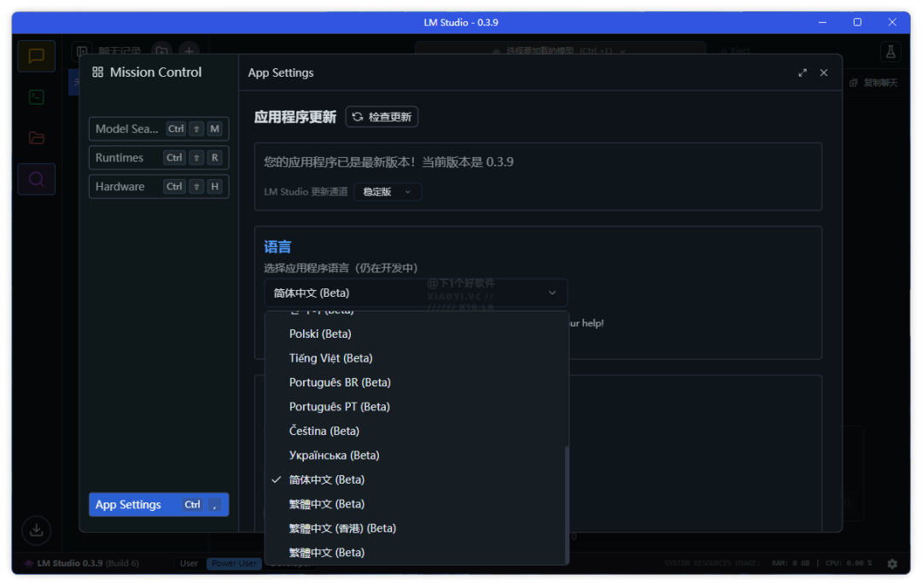Select Українська (Beta) language option

click(x=334, y=455)
